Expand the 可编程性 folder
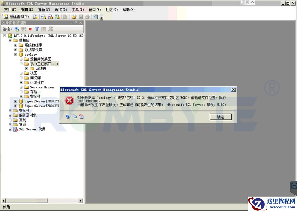The height and width of the screenshot is (211, 297). 21,82
